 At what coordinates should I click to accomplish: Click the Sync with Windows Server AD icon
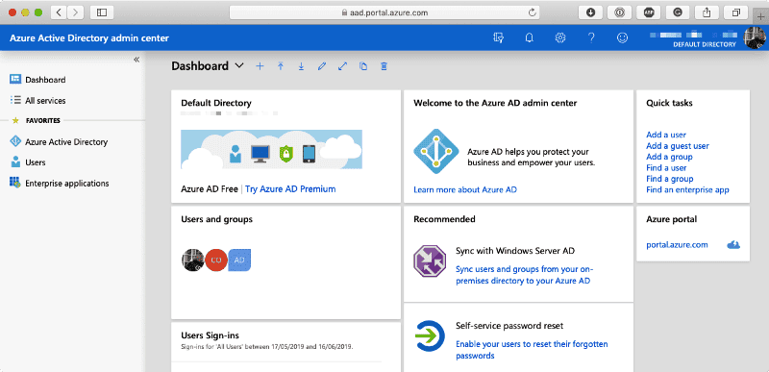pyautogui.click(x=430, y=262)
